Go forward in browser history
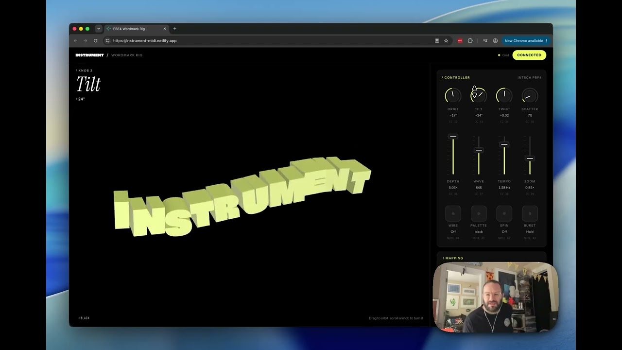622x350 pixels. pyautogui.click(x=85, y=41)
